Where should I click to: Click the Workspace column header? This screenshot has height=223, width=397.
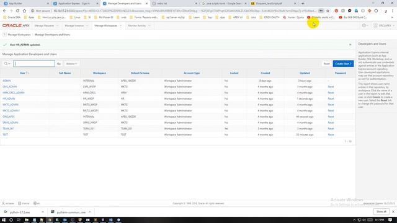(99, 73)
